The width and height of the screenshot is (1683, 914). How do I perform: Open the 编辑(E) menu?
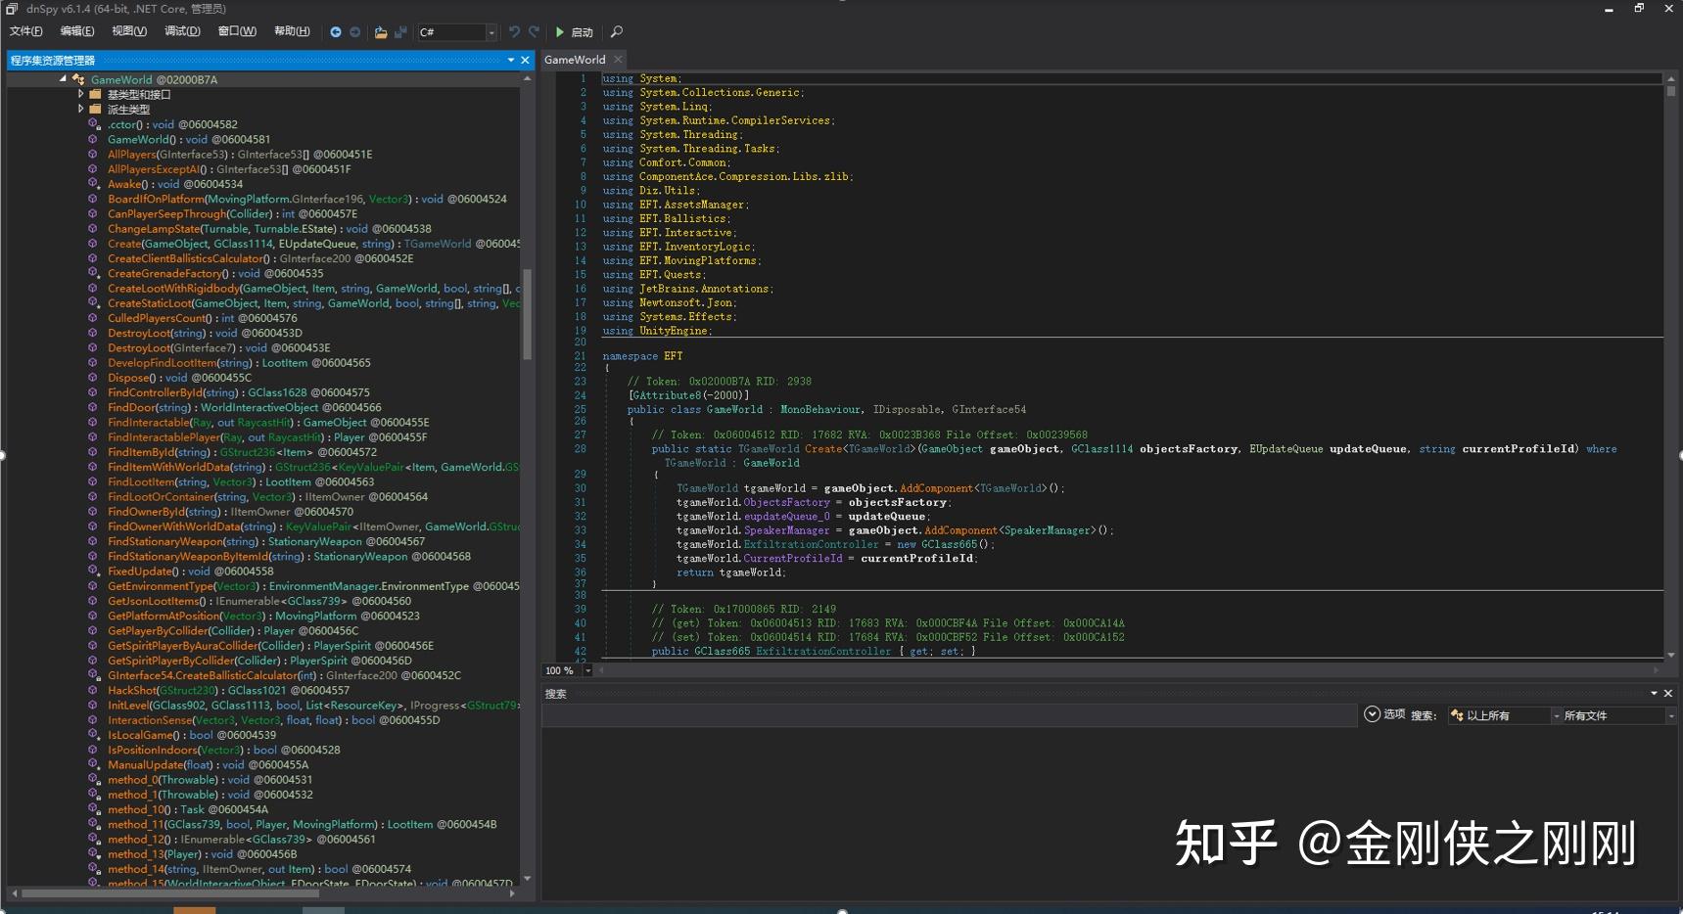pyautogui.click(x=77, y=31)
